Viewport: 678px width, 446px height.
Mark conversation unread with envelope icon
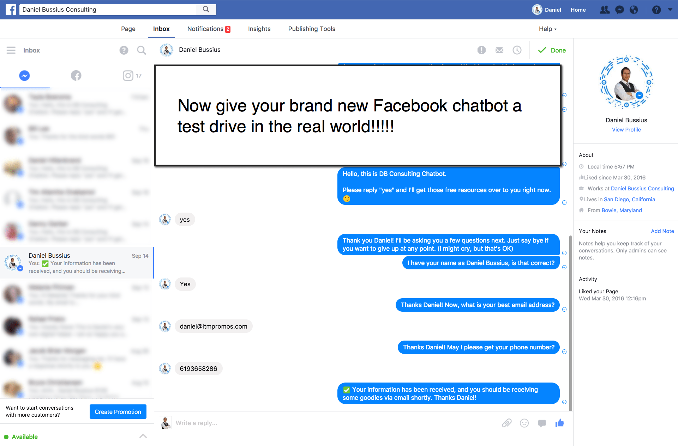point(499,50)
